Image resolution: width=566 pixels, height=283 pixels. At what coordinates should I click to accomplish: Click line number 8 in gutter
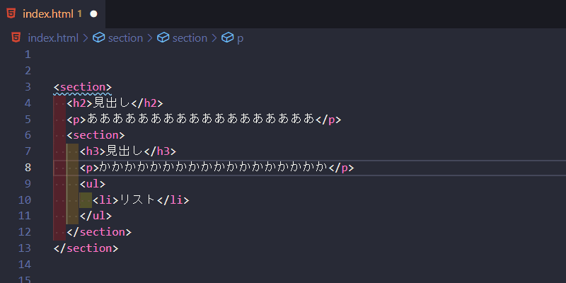pos(28,168)
